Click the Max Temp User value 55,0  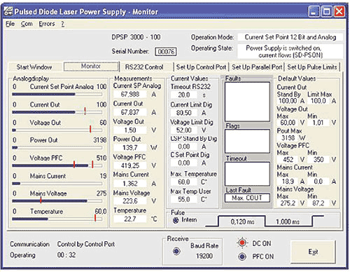point(184,200)
